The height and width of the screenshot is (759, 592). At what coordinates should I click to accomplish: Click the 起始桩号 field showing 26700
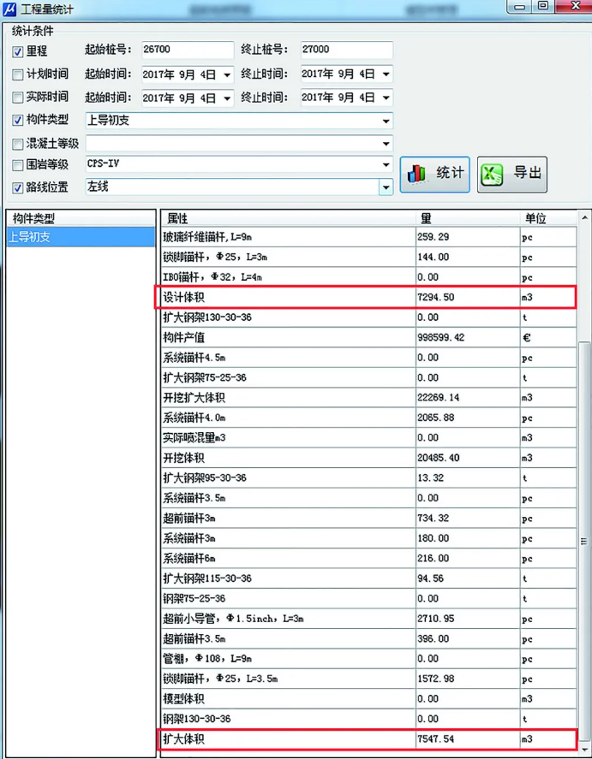188,50
